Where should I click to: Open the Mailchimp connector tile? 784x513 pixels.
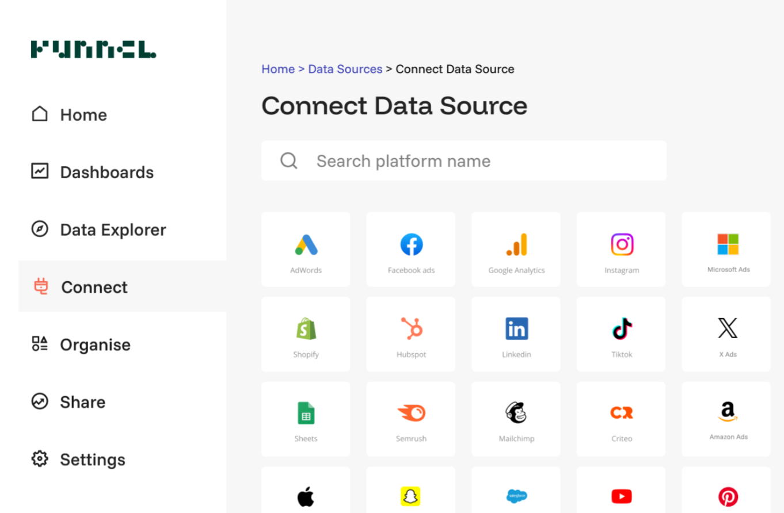pyautogui.click(x=516, y=418)
